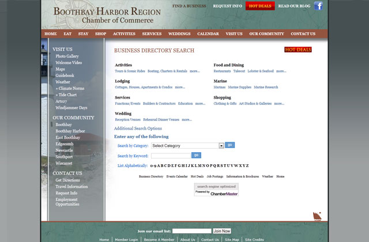Open Clothing & Gifts shopping category
The width and height of the screenshot is (369, 242).
(x=225, y=104)
